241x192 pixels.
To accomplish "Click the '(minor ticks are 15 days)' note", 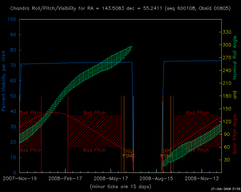I will point(120,186).
